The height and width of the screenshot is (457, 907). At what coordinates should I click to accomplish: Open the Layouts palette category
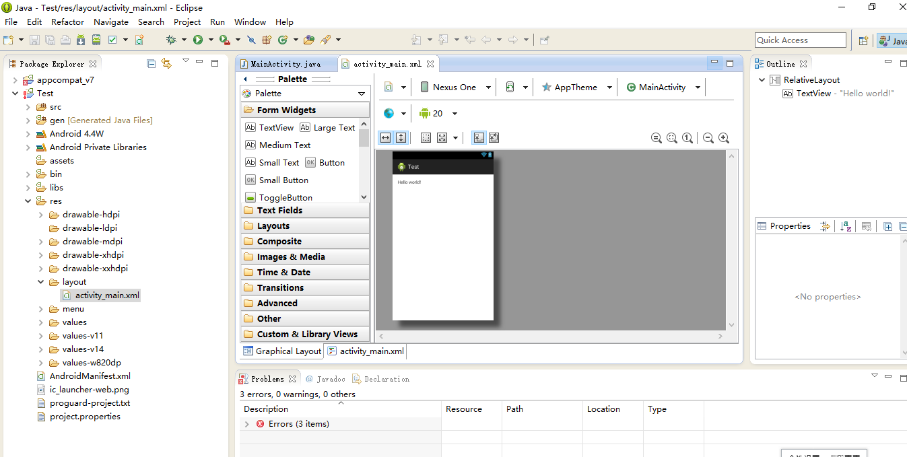tap(273, 226)
